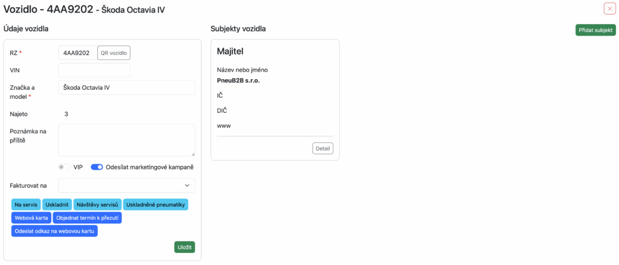
Task: Open Návštěvy servisů
Action: point(99,205)
